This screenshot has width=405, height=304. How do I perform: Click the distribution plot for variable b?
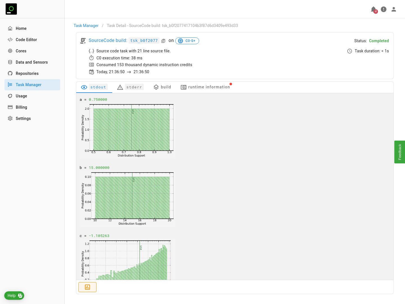pyautogui.click(x=127, y=199)
